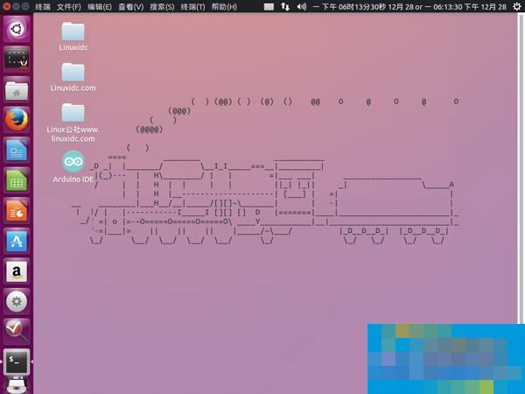Open Amazon launcher icon
The width and height of the screenshot is (525, 394).
pyautogui.click(x=17, y=271)
